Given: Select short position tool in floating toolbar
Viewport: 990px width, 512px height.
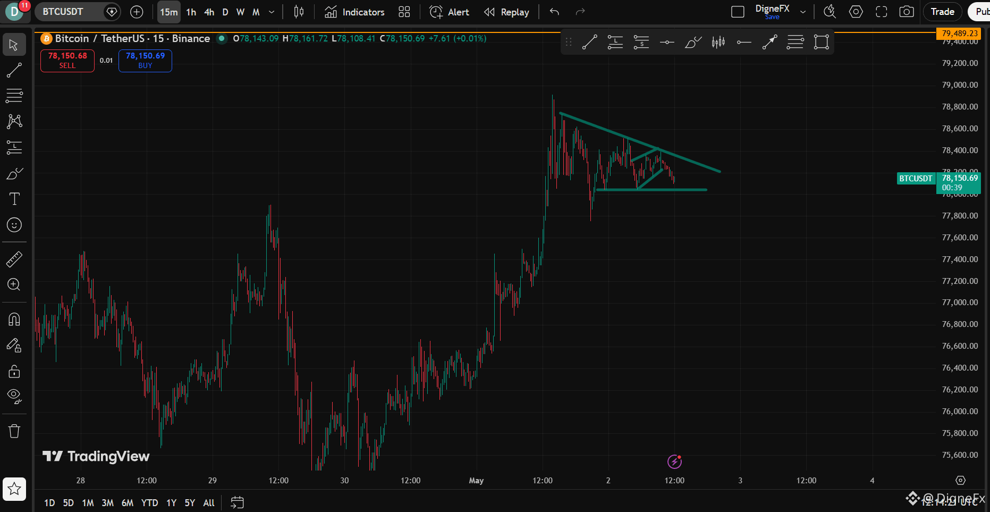Looking at the screenshot, I should (x=641, y=42).
